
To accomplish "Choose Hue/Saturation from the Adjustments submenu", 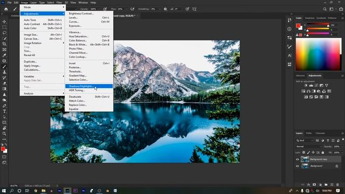I will (89, 36).
